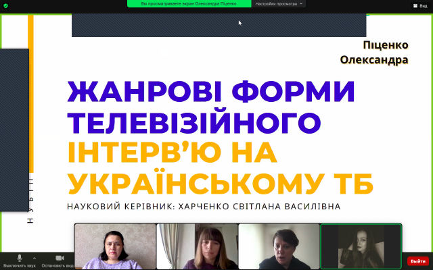433x270 pixels.
Task: Mute microphone with Выключить звук
Action: [20, 261]
